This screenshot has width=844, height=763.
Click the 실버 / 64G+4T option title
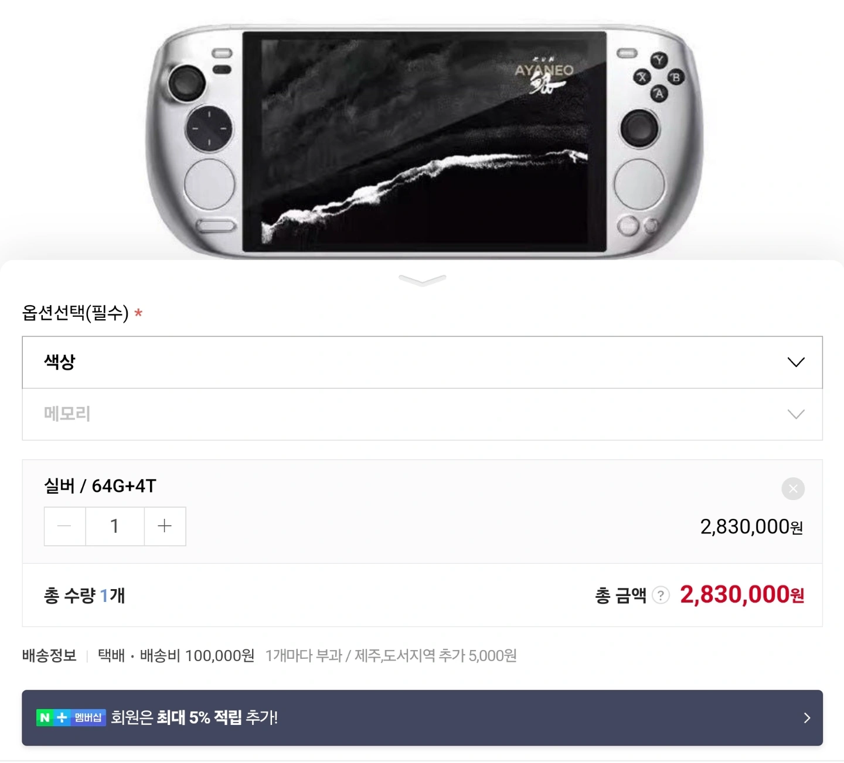tap(100, 486)
